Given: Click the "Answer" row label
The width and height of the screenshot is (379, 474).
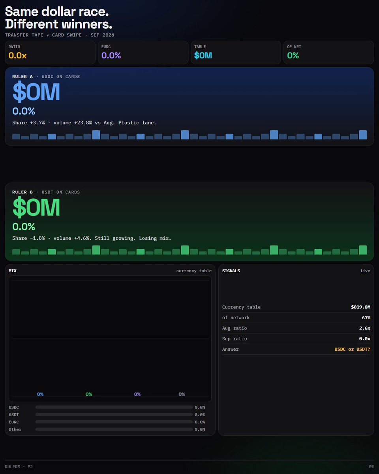Looking at the screenshot, I should [x=231, y=349].
